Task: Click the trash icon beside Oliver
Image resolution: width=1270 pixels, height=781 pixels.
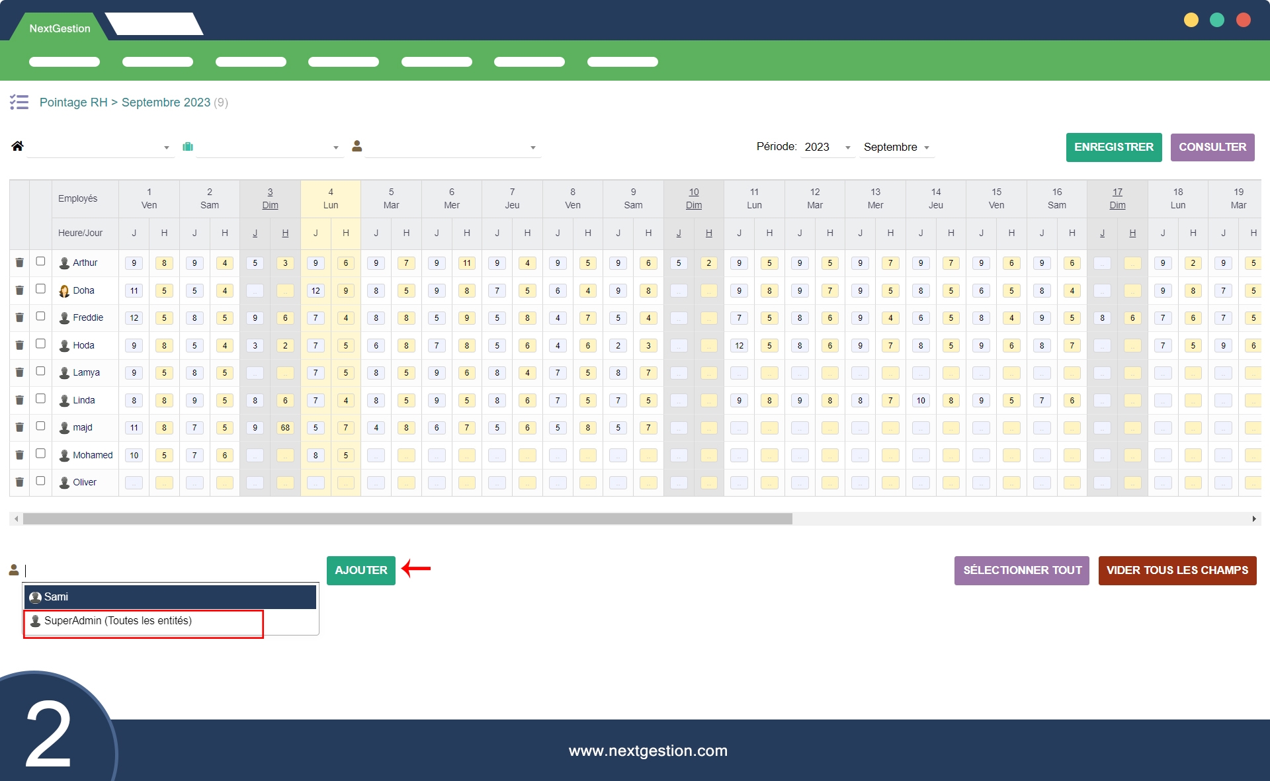Action: pos(20,482)
